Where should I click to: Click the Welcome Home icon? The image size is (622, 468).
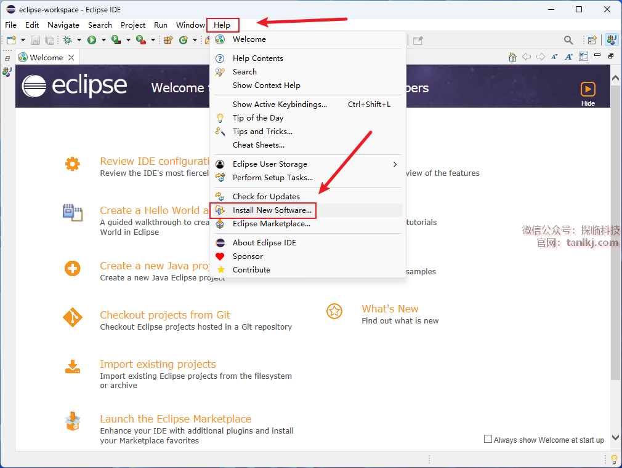[512, 57]
